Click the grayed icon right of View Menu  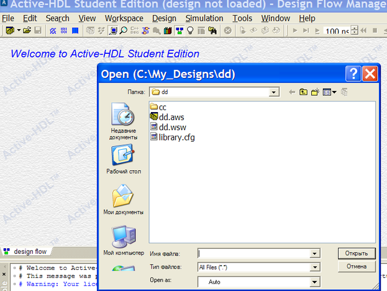coord(344,92)
